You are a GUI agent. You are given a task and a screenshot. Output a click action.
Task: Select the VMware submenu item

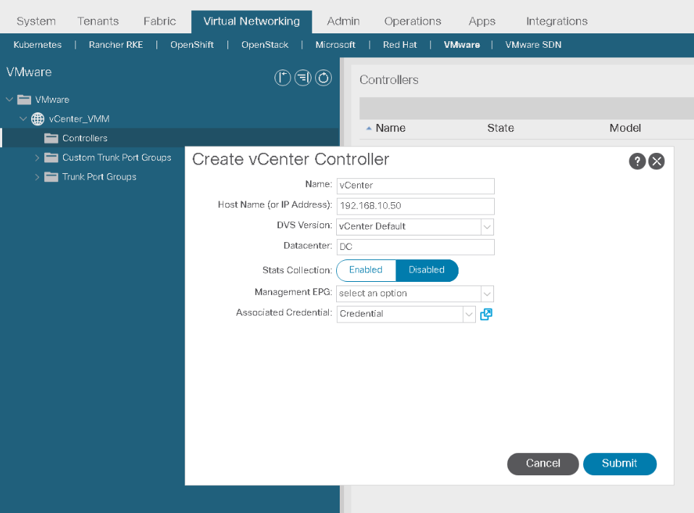click(461, 45)
